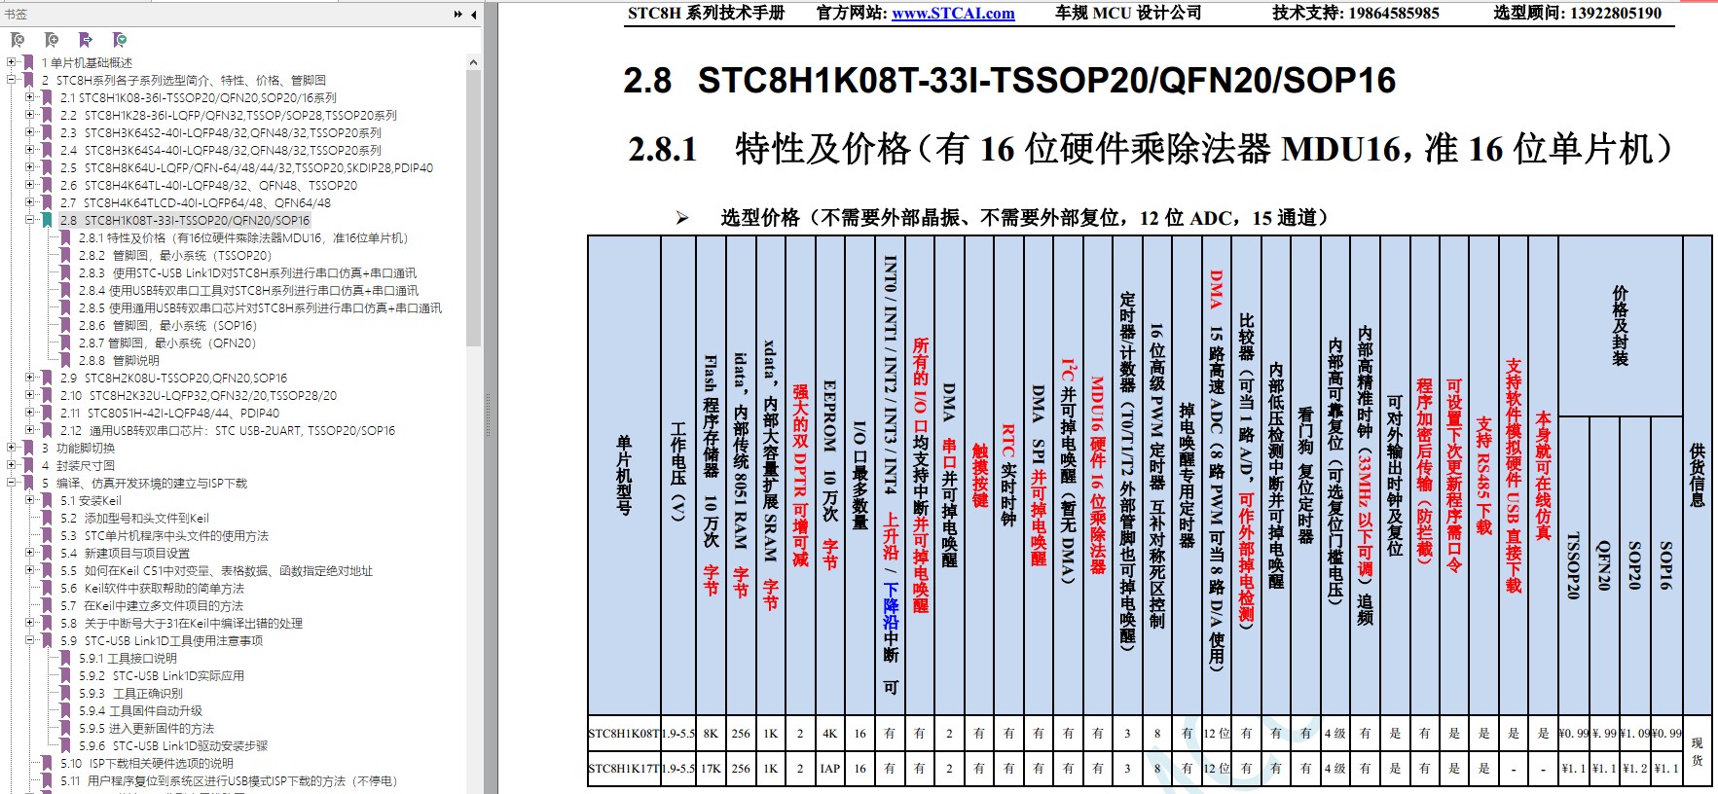Viewport: 1718px width, 794px height.
Task: Open bookmark '2.8.2 管脚图, 最小系统 (TSSOP20)'
Action: click(x=175, y=255)
